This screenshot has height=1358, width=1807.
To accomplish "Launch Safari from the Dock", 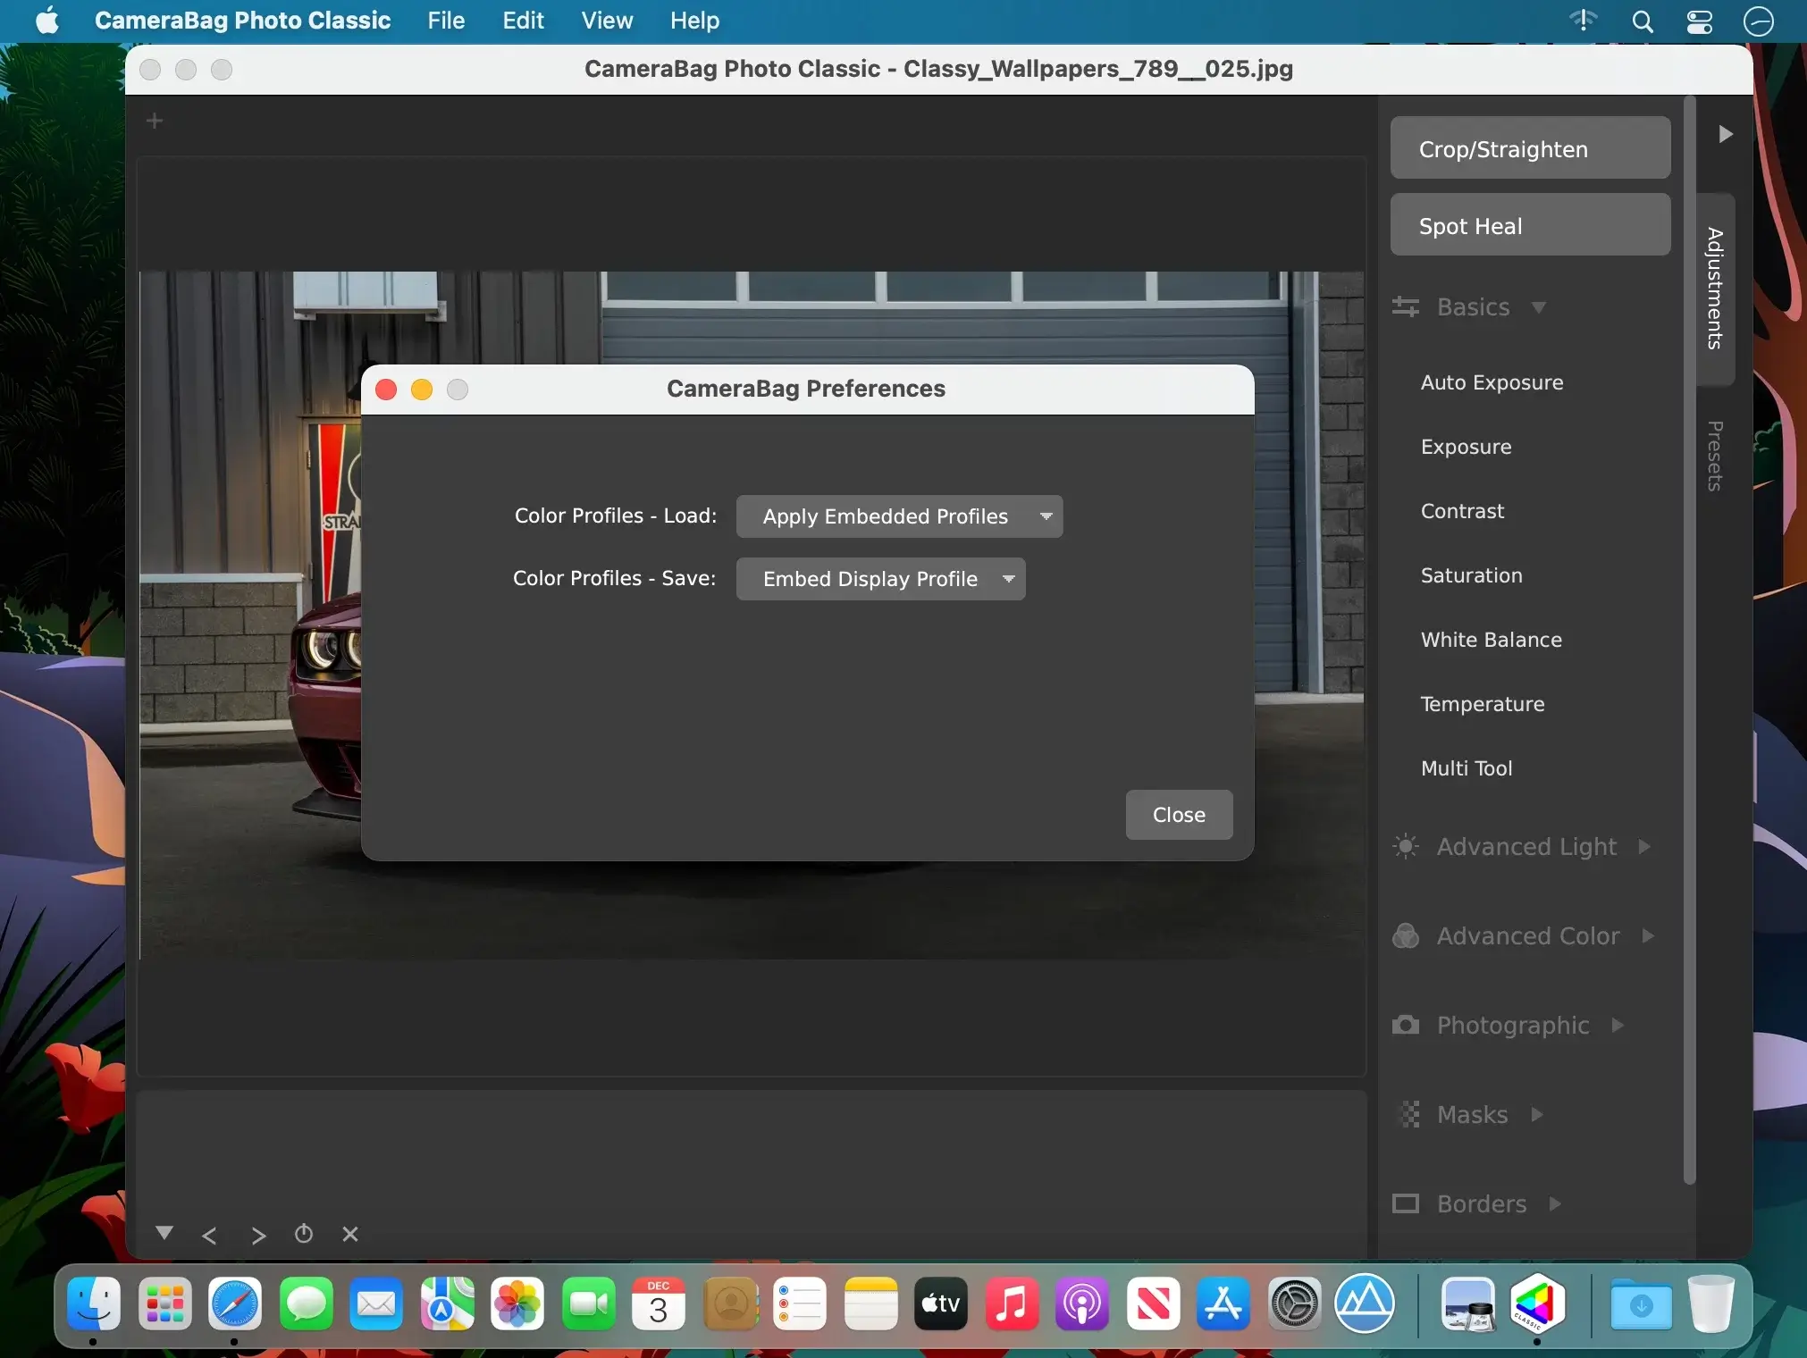I will (235, 1304).
